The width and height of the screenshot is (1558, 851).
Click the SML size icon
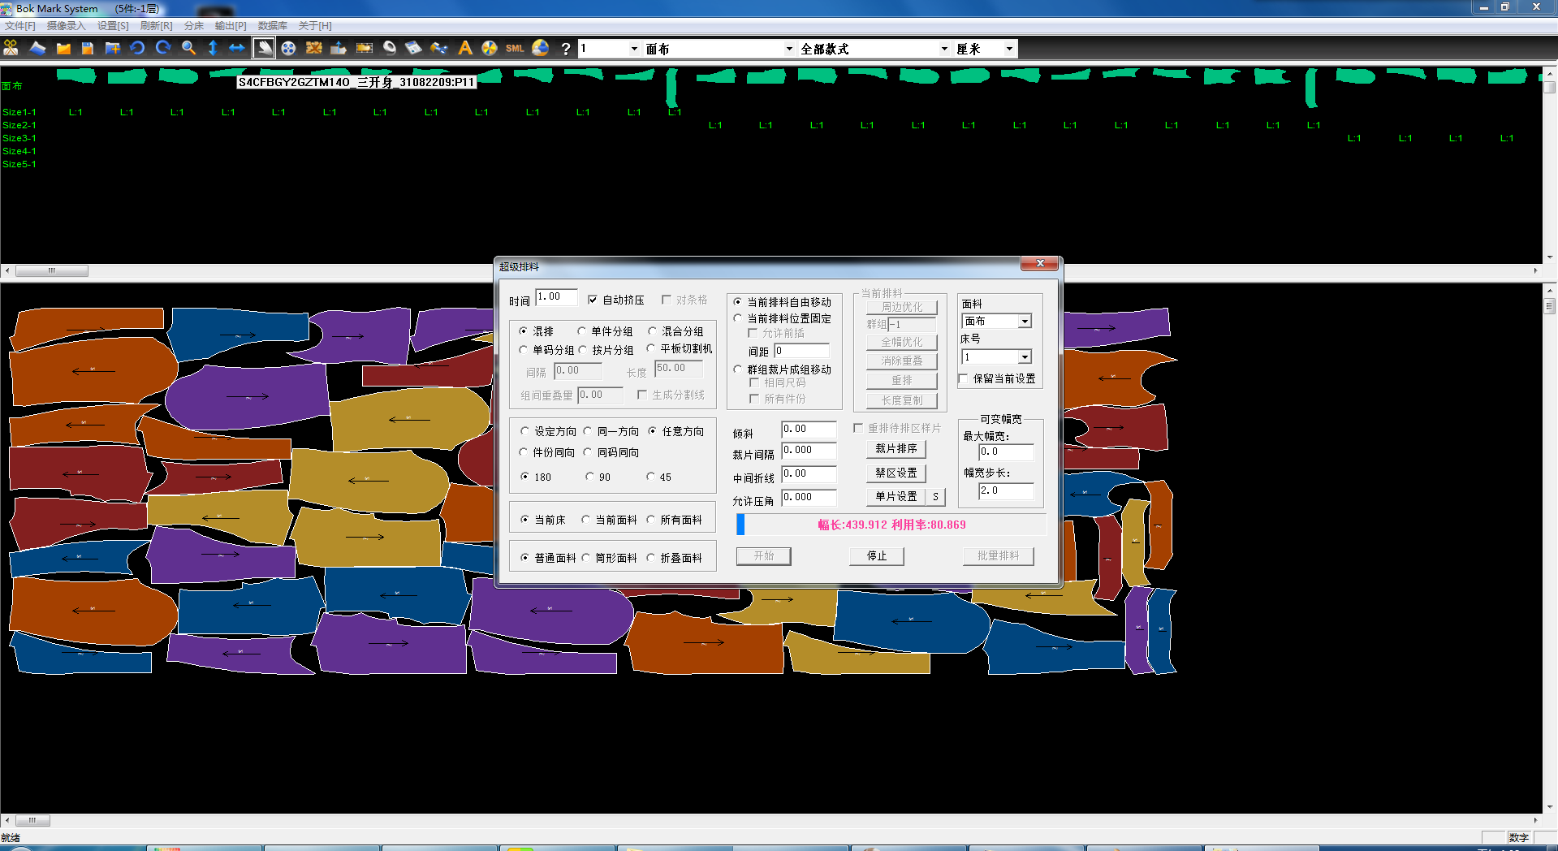[515, 49]
